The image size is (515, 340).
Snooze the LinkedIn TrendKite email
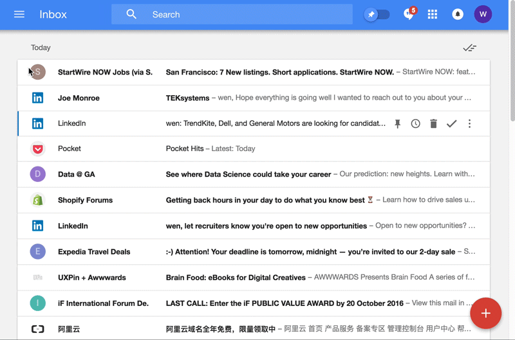415,123
